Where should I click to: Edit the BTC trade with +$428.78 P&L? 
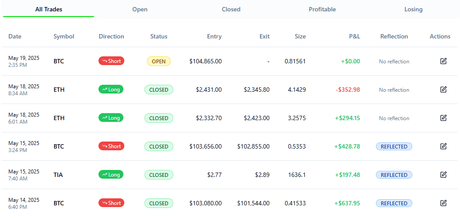point(443,146)
